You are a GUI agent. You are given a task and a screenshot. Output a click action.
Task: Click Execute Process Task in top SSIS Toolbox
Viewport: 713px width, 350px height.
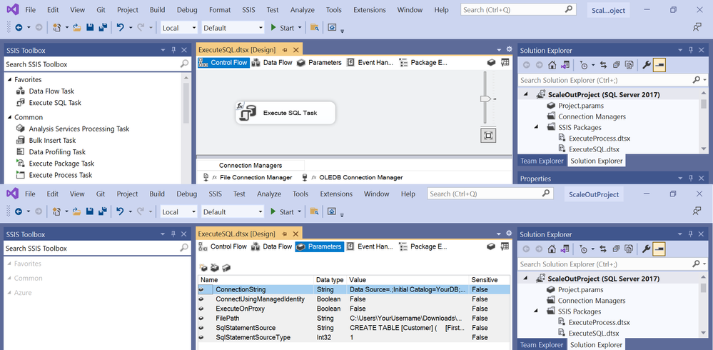coord(61,175)
